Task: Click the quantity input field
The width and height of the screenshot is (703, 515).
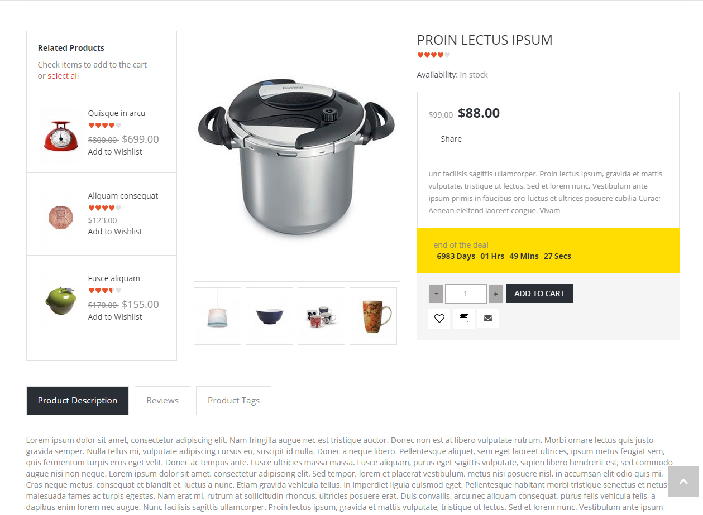Action: tap(465, 294)
